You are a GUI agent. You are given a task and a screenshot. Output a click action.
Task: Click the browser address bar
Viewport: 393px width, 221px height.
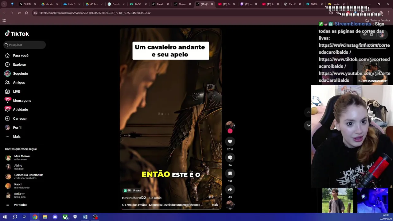click(178, 13)
